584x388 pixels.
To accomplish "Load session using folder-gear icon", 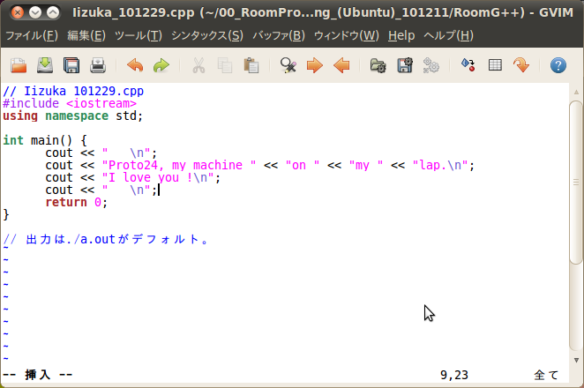I will [x=378, y=65].
